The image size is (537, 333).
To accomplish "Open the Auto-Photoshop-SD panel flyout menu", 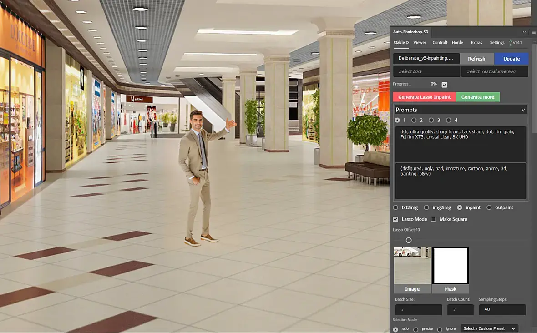I will click(533, 32).
